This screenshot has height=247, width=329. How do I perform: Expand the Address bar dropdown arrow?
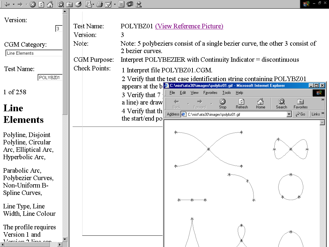pos(289,114)
